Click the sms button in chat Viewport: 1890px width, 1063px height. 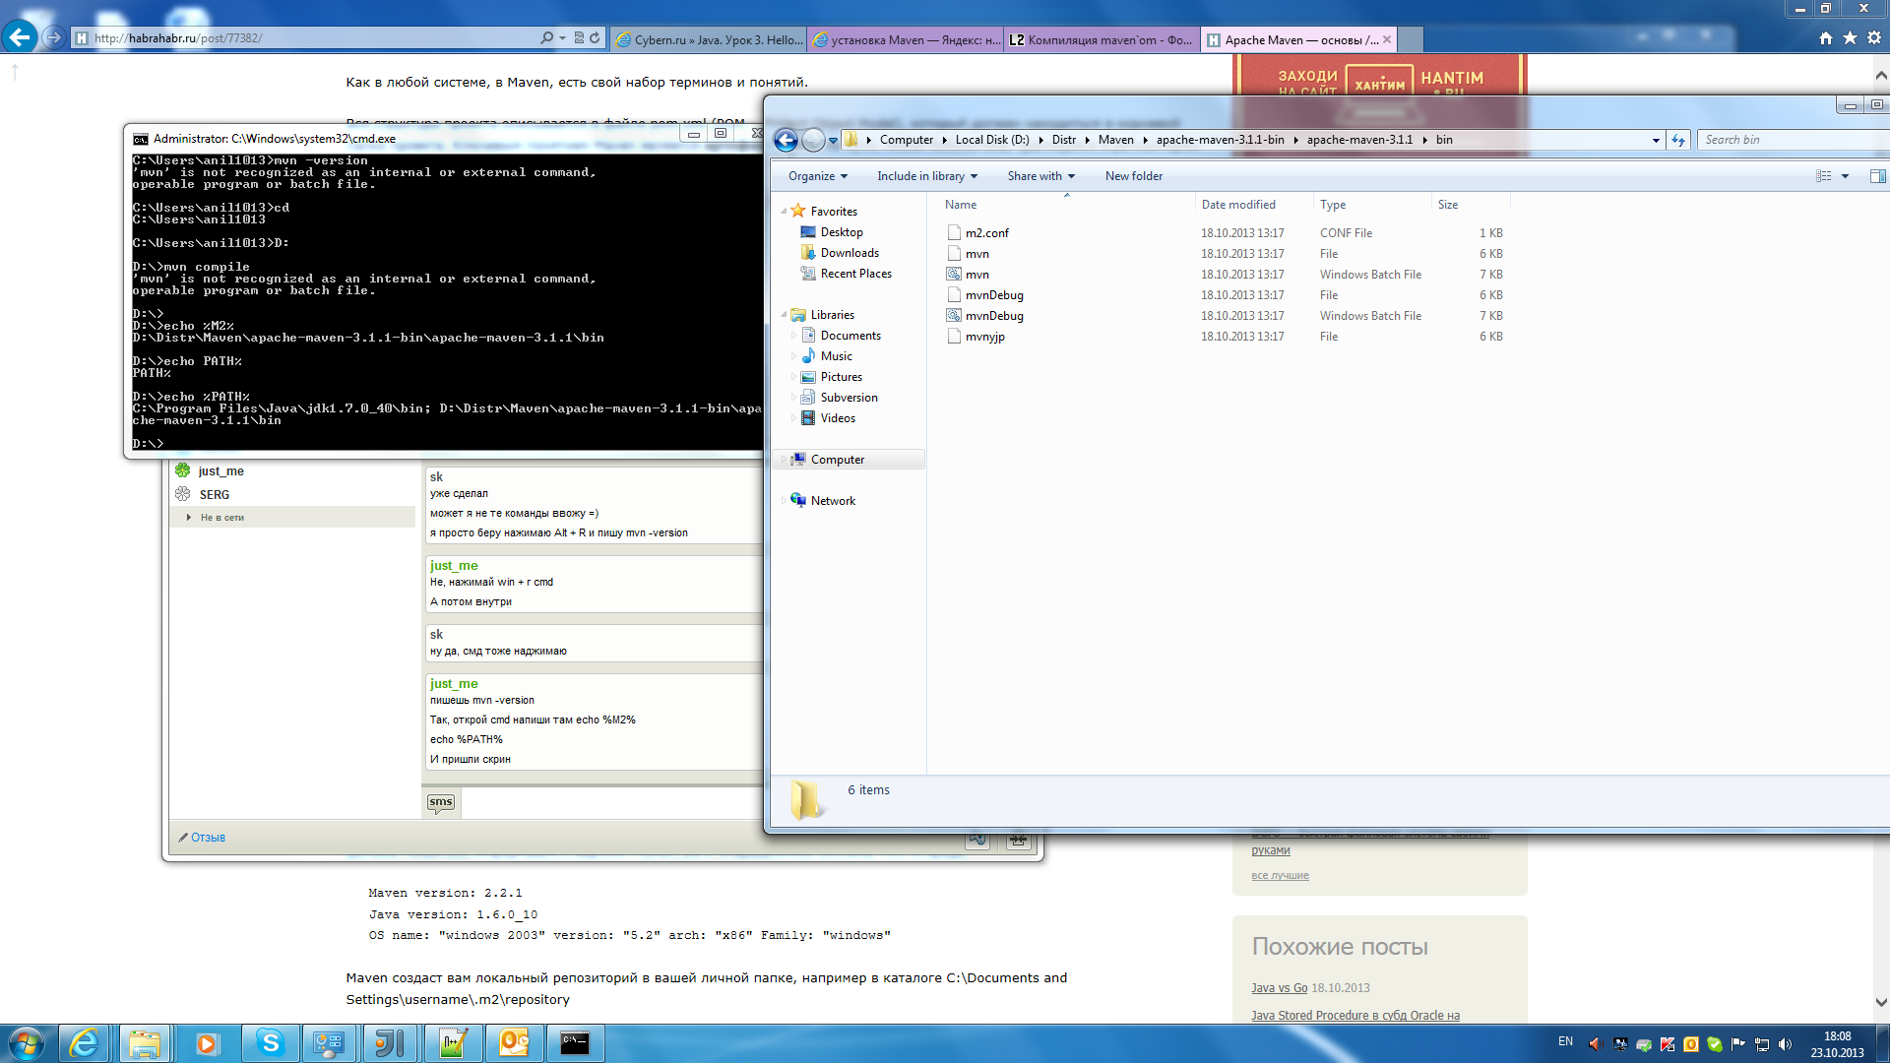[441, 803]
